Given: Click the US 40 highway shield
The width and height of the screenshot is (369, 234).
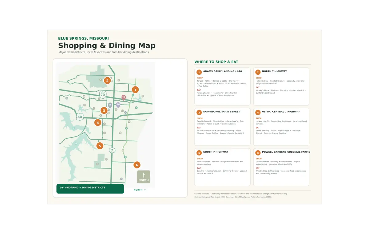Looking at the screenshot, I should [x=80, y=117].
